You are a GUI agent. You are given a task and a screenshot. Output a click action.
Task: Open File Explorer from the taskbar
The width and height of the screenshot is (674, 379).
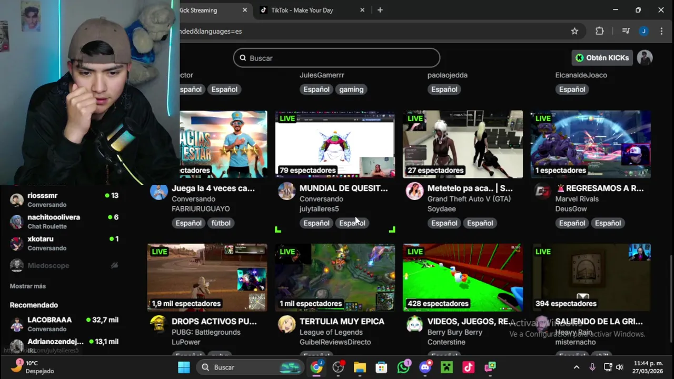click(x=360, y=367)
